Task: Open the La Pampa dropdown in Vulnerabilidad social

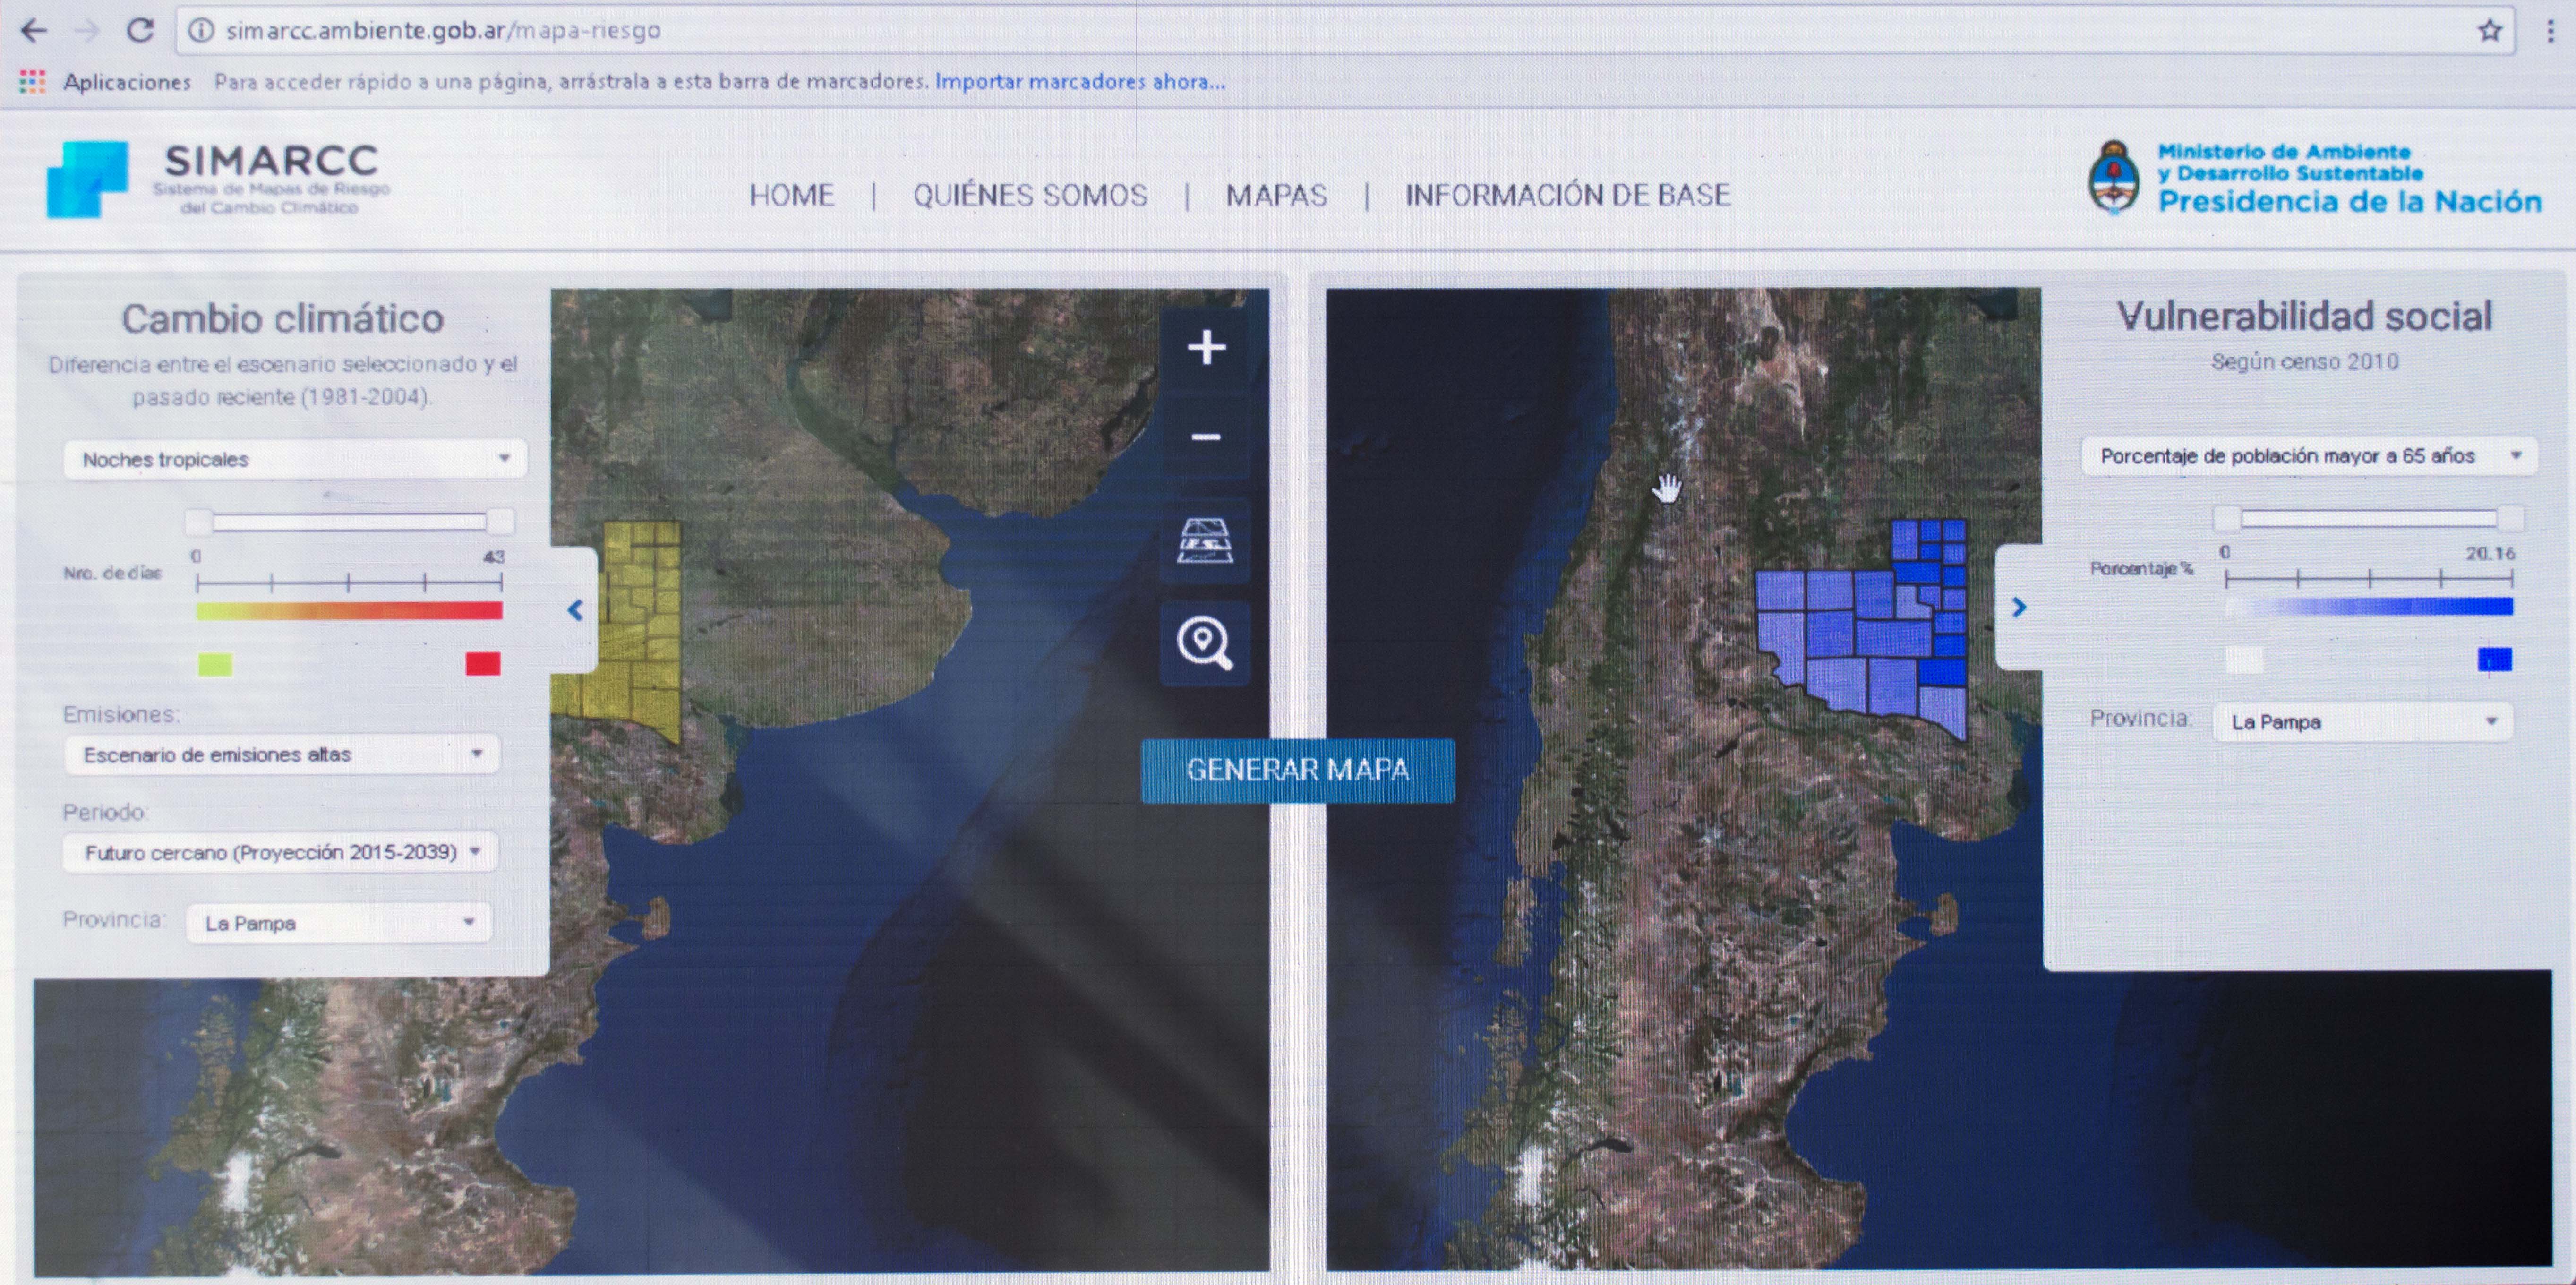Action: click(x=2362, y=721)
